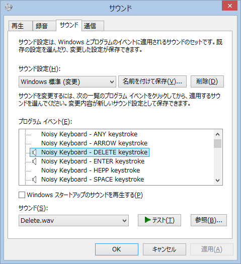Enable Windows スタートアップのサウンドを再生する checkbox
Screen dimensions: 241x264
tap(22, 195)
